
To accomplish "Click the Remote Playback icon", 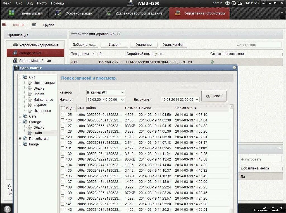I will click(x=109, y=13).
